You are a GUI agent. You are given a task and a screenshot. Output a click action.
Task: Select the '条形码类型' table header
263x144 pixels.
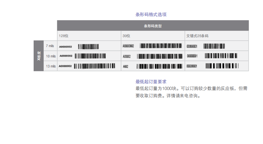point(153,26)
